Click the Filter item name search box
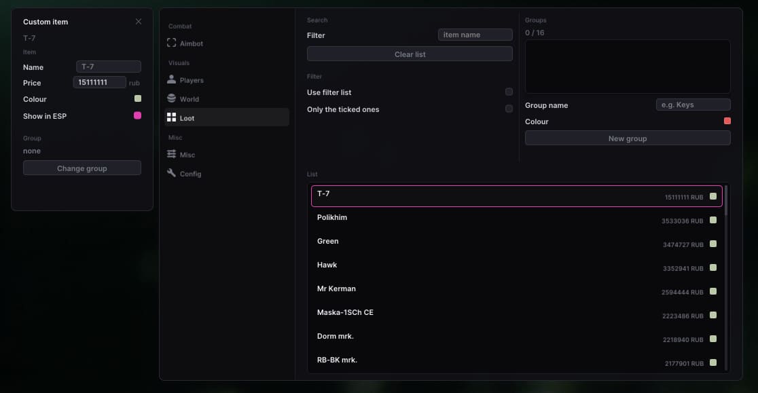Viewport: 758px width, 393px height. [x=475, y=35]
